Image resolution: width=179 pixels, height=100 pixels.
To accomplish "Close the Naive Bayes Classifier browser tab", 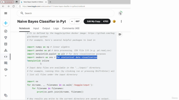I will 46,2.
